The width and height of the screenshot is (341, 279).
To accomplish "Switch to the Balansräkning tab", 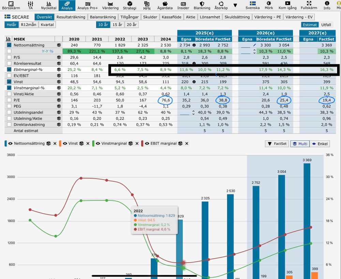I will pyautogui.click(x=103, y=17).
